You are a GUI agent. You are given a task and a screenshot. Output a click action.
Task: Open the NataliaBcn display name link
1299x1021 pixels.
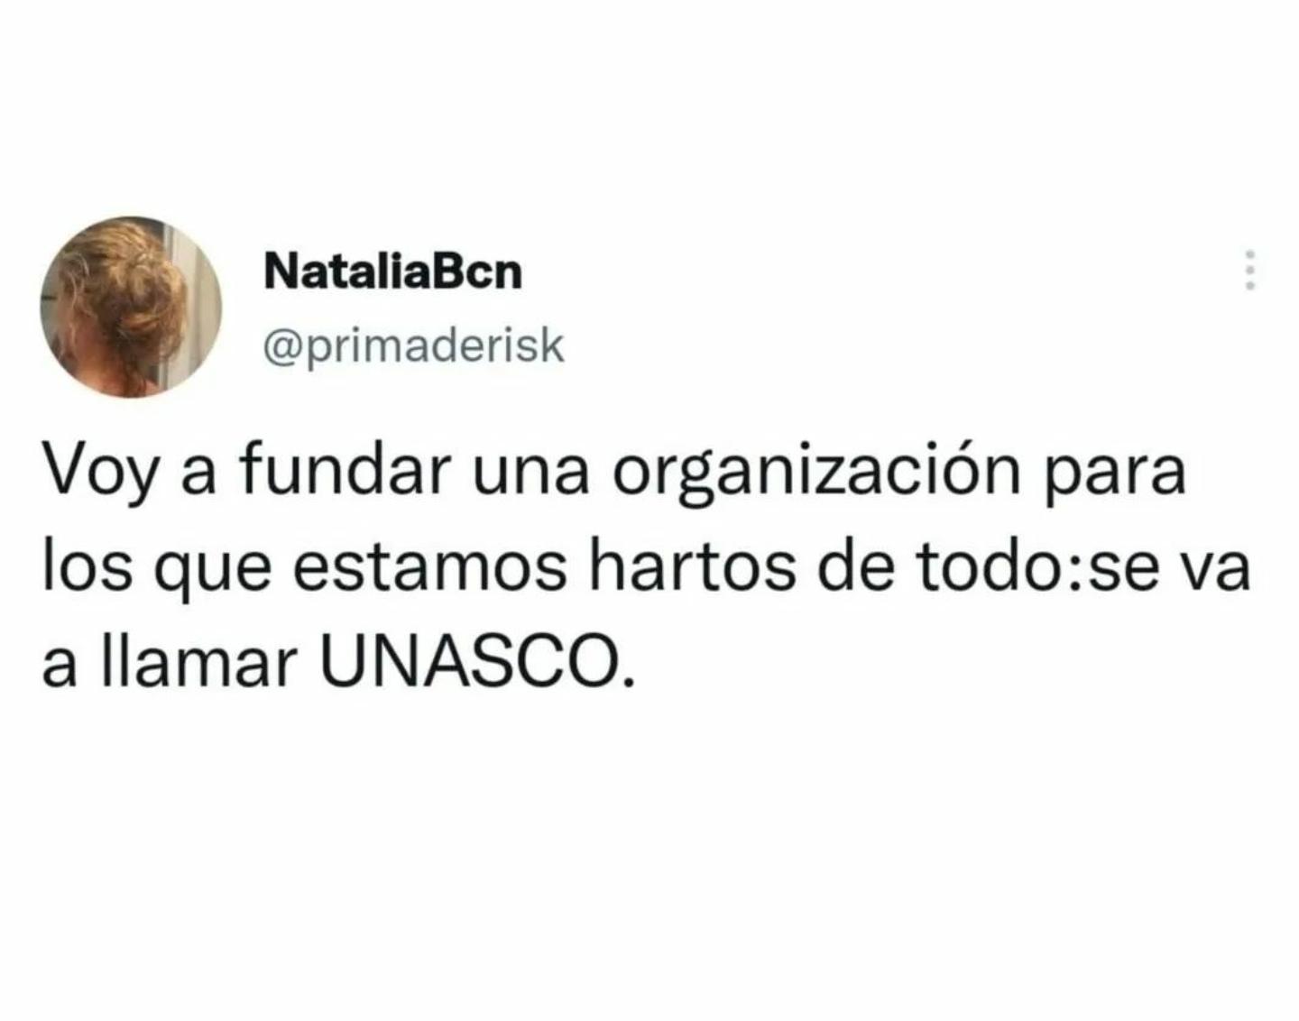click(x=393, y=271)
